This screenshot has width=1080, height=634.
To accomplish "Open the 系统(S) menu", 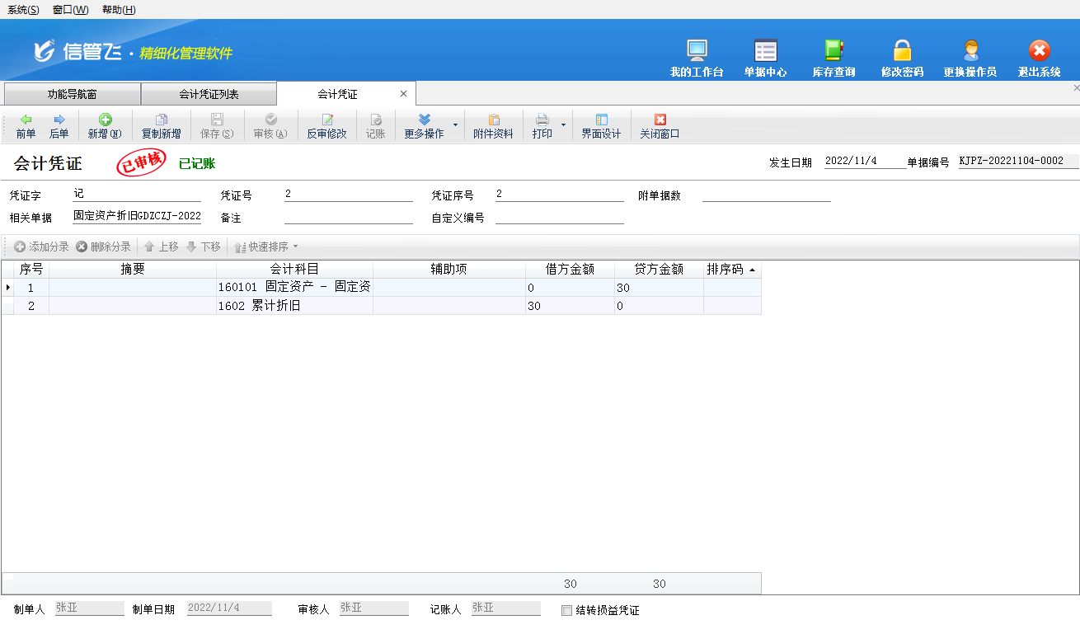I will (x=23, y=10).
